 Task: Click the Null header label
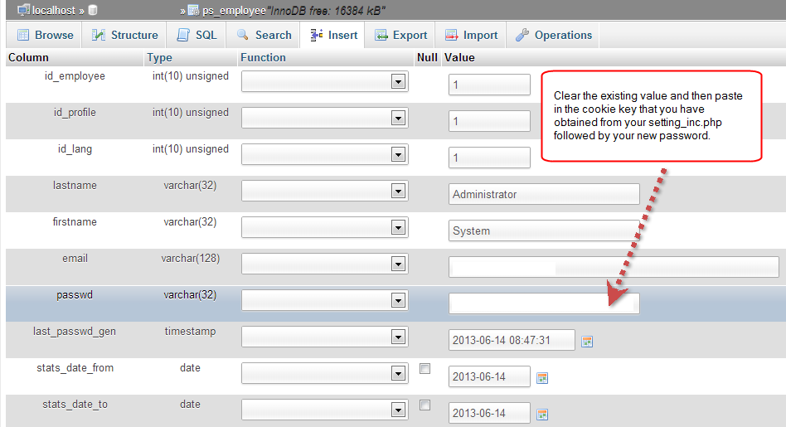point(427,58)
